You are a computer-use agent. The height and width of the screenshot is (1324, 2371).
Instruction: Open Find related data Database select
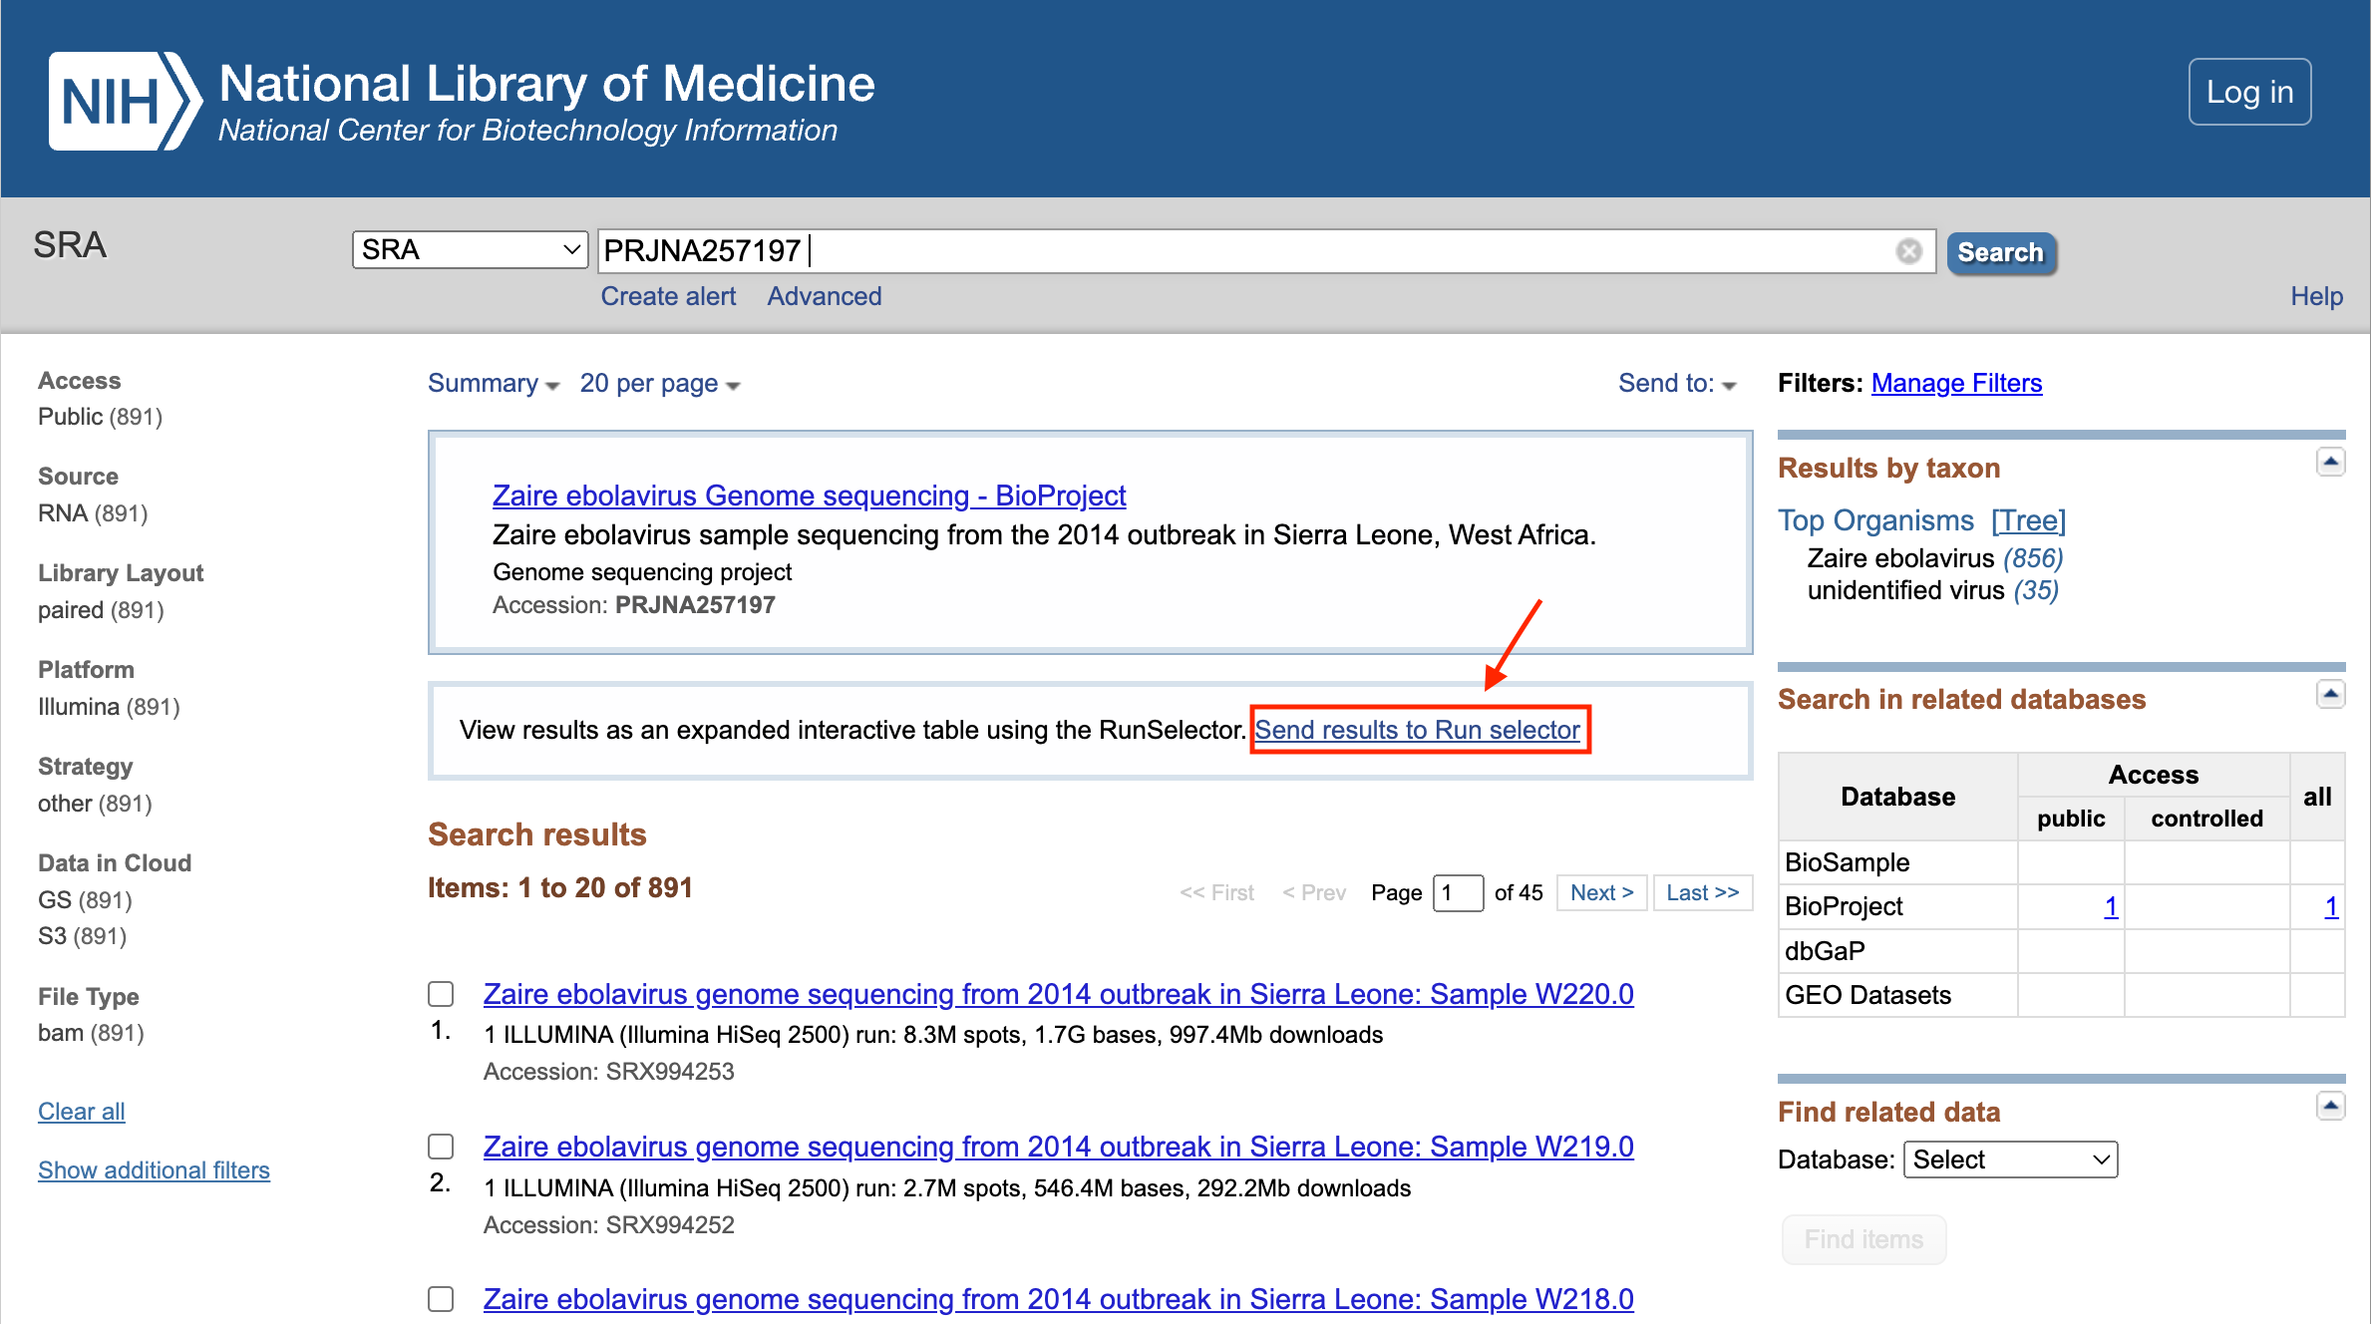click(2009, 1159)
